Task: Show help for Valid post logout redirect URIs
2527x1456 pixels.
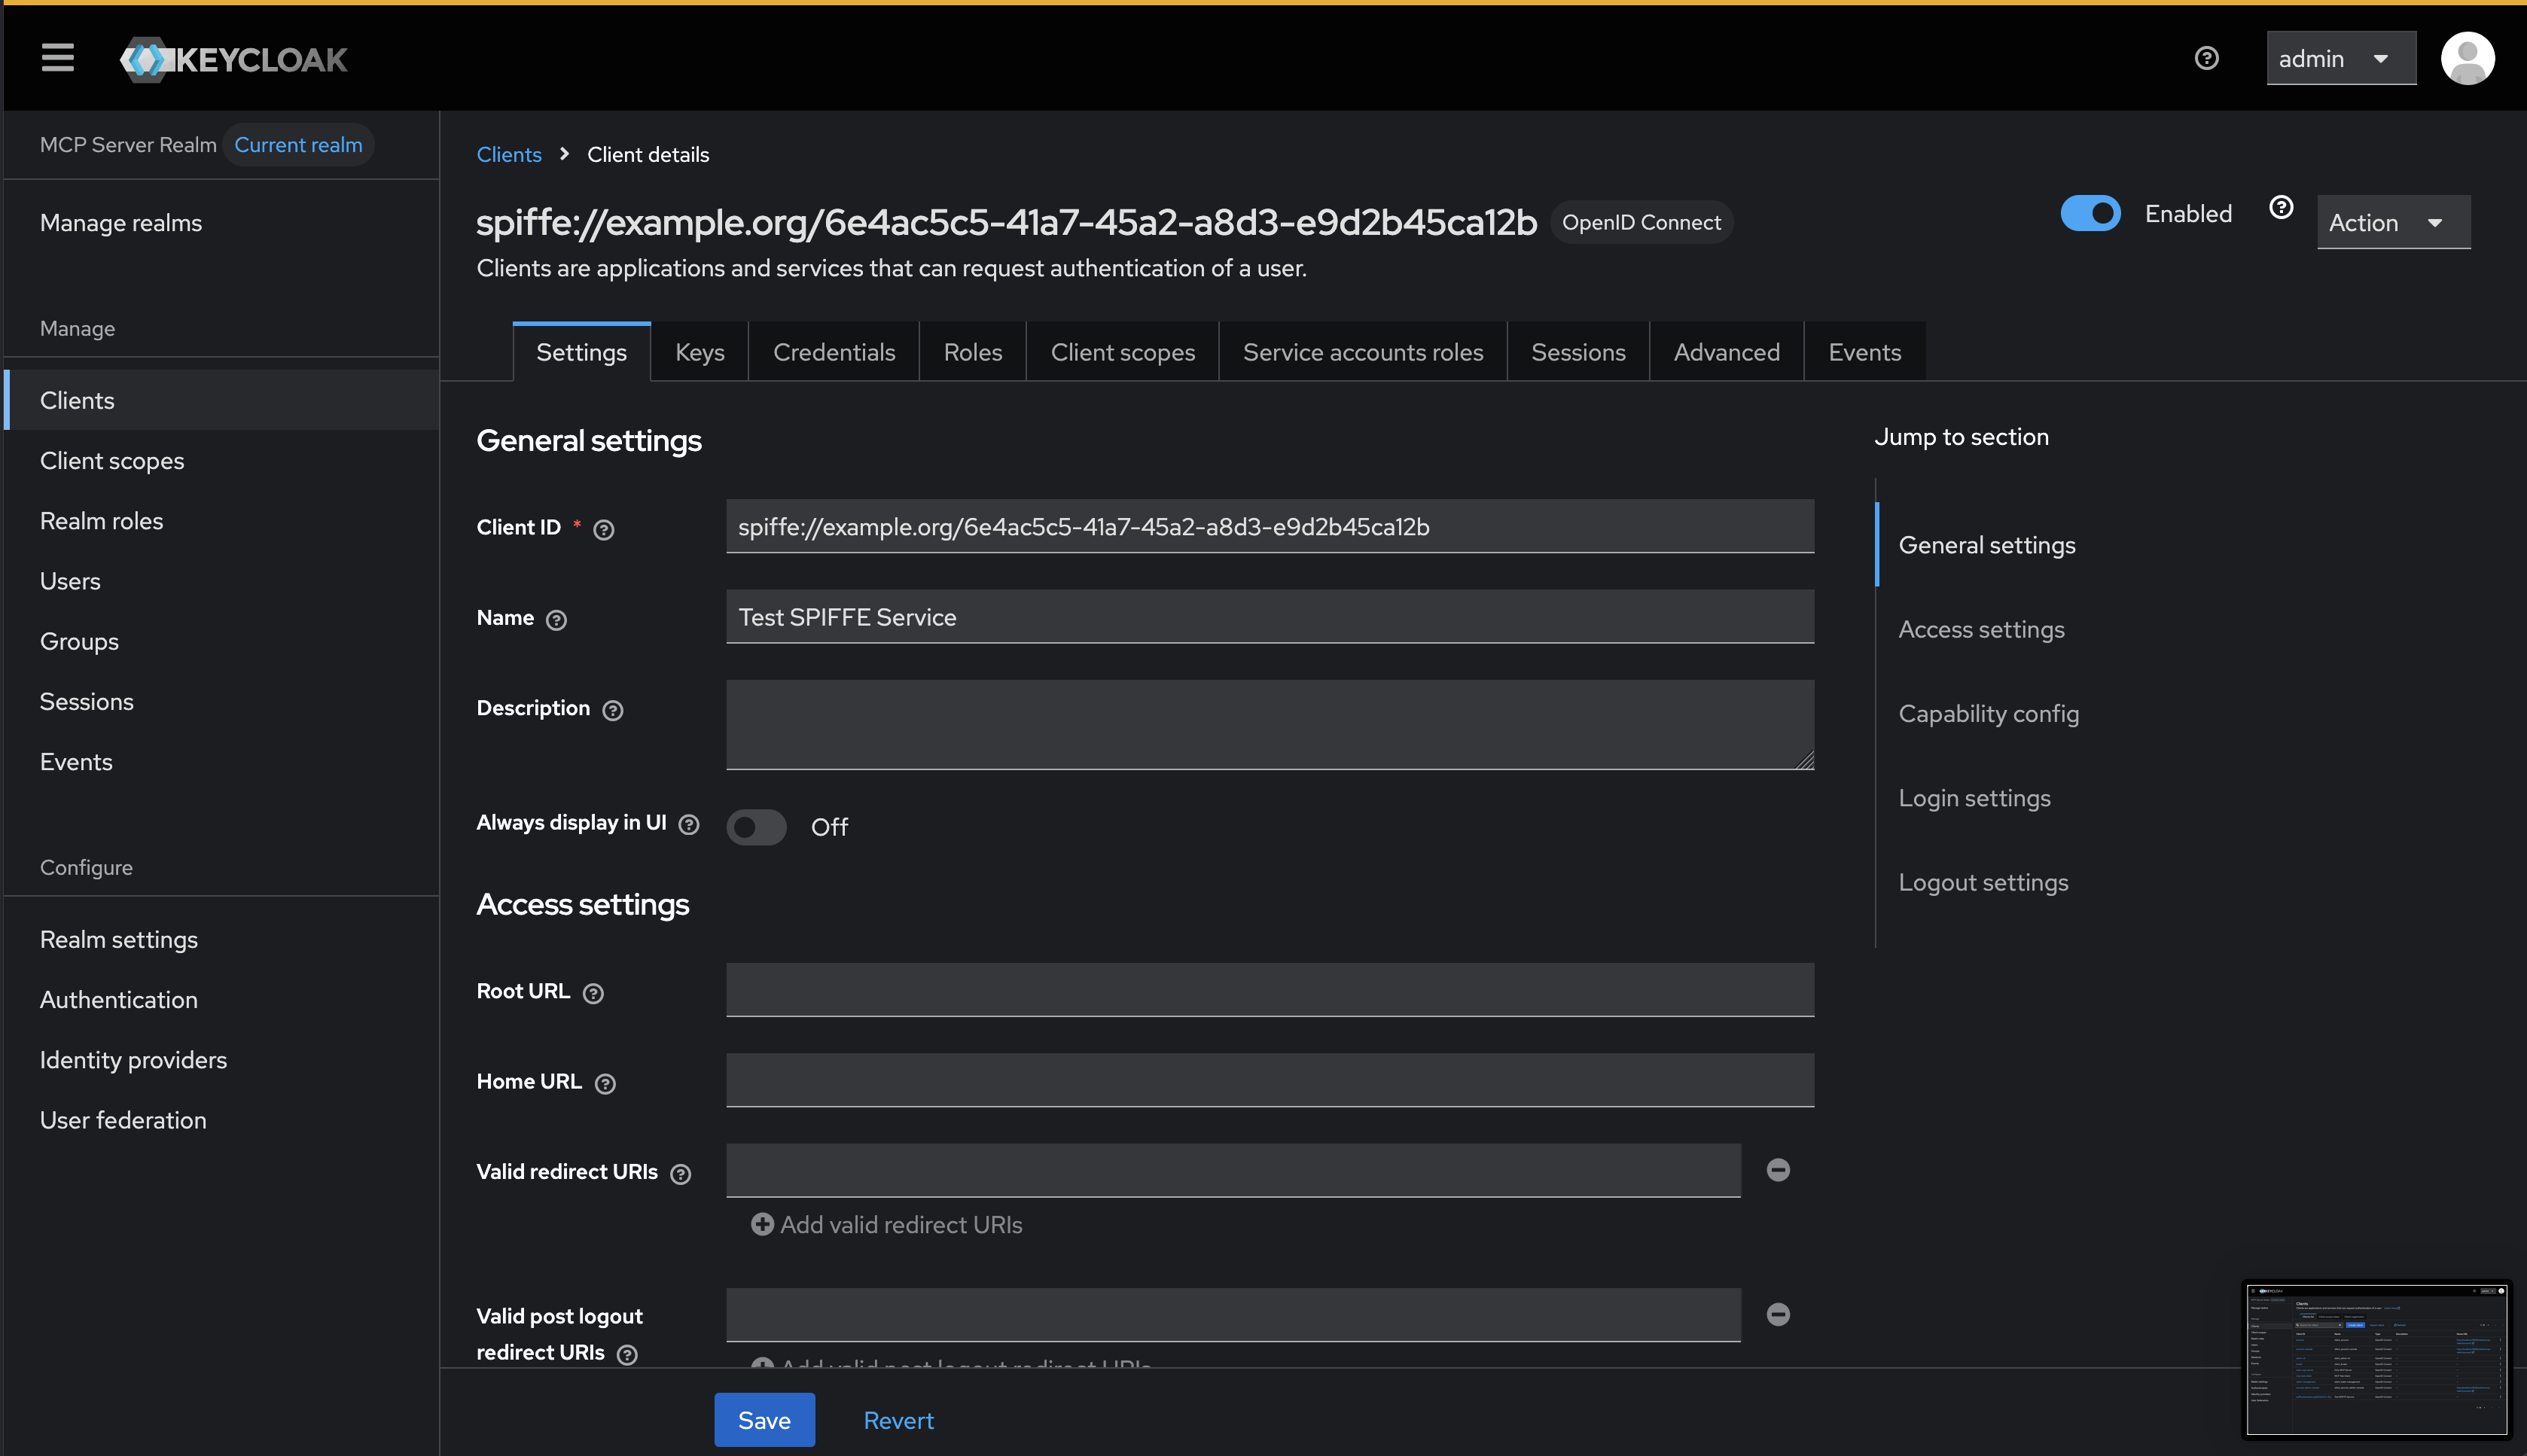Action: 626,1354
